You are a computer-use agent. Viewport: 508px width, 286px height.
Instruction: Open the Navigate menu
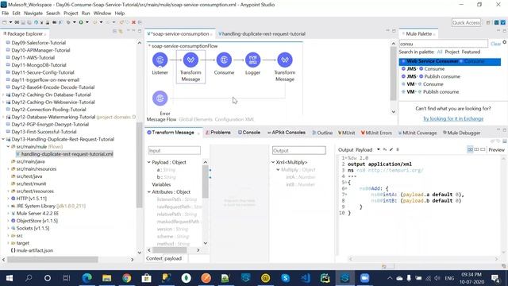coord(33,14)
